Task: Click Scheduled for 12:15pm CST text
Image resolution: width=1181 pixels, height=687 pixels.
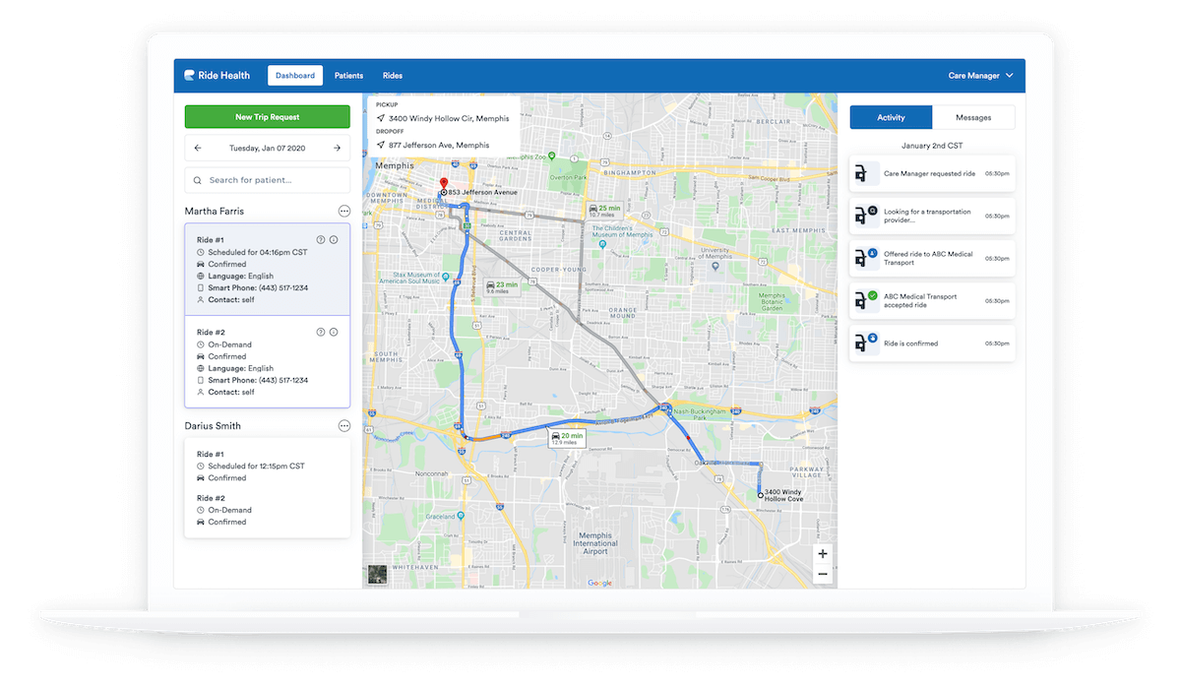Action: (256, 466)
